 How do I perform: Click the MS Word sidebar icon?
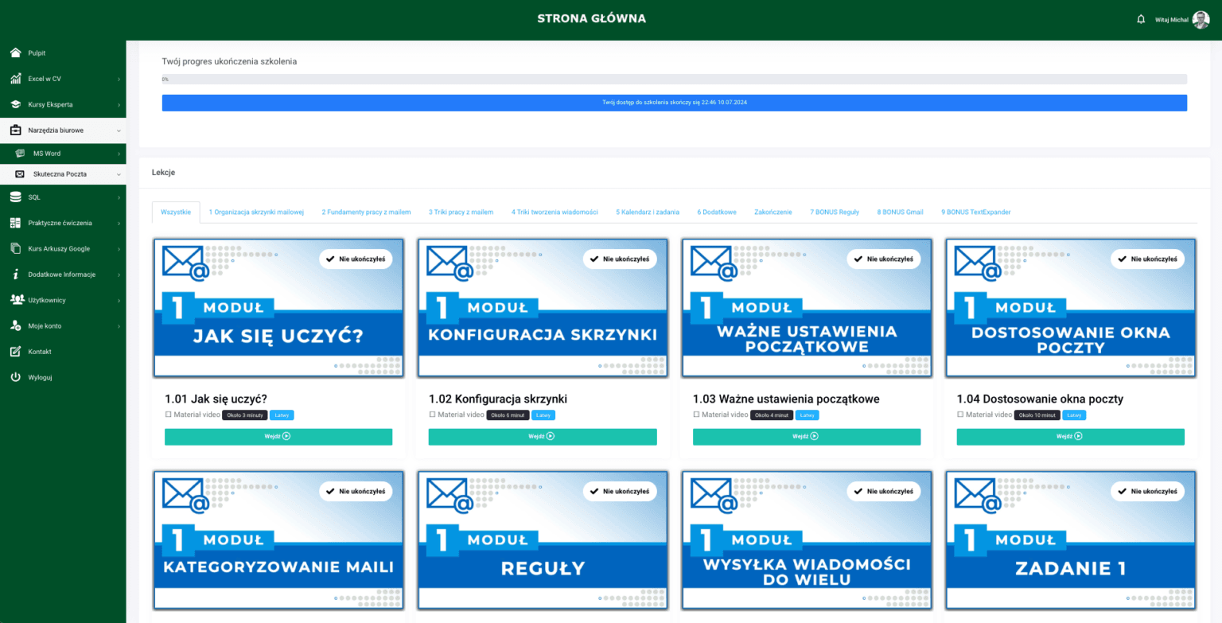pyautogui.click(x=20, y=153)
